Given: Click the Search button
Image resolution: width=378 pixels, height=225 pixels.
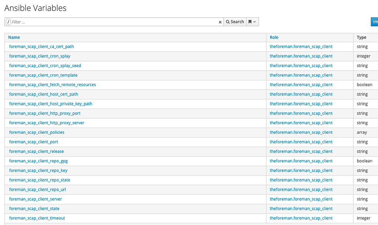Looking at the screenshot, I should click(235, 22).
